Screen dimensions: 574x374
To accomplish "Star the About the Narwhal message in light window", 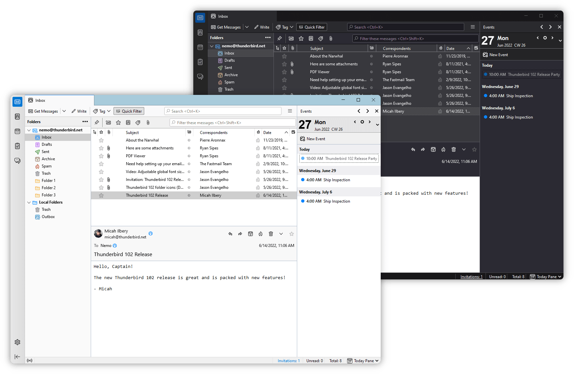I will point(101,140).
